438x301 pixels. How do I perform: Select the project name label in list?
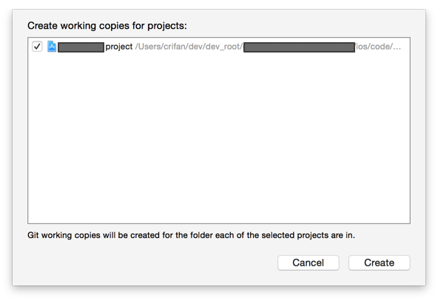118,47
